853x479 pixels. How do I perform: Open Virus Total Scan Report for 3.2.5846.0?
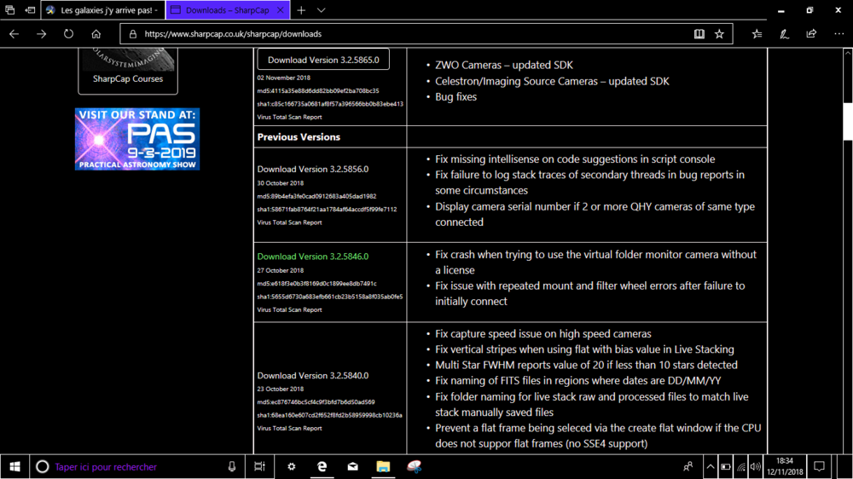tap(289, 309)
